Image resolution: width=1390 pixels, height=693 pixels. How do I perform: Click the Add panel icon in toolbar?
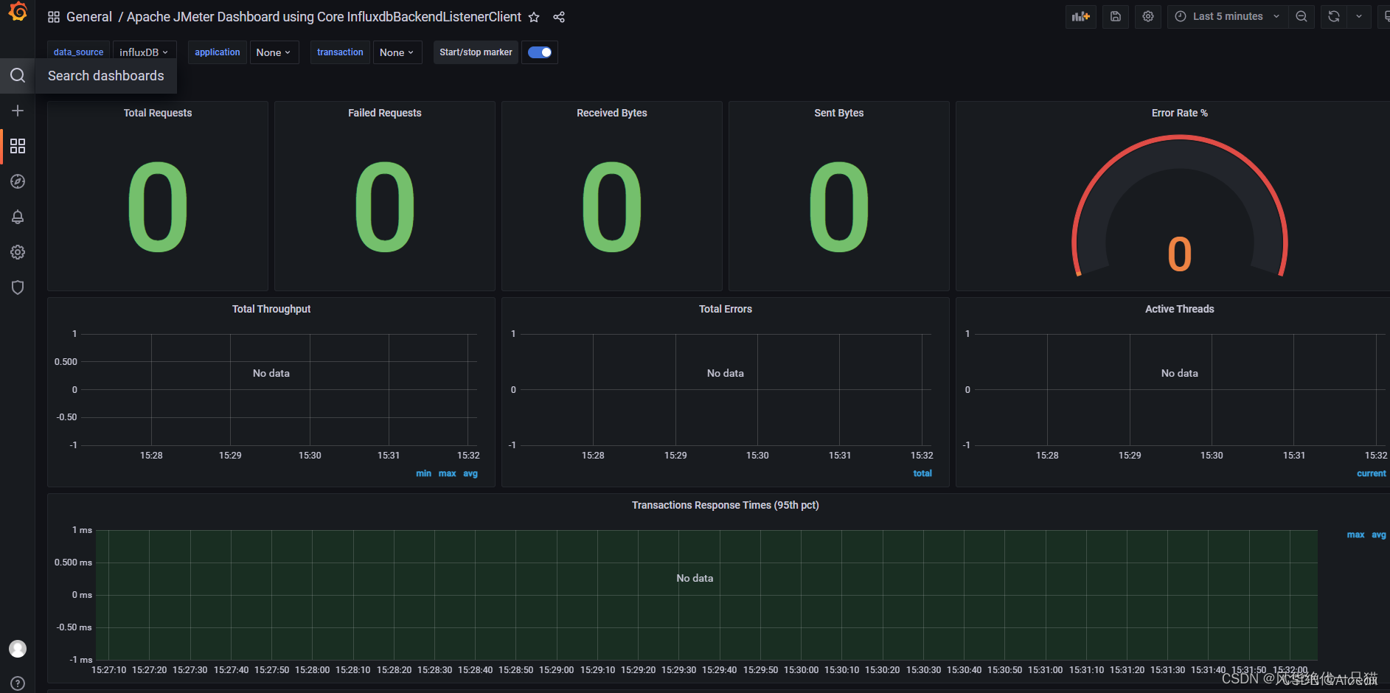click(1080, 16)
